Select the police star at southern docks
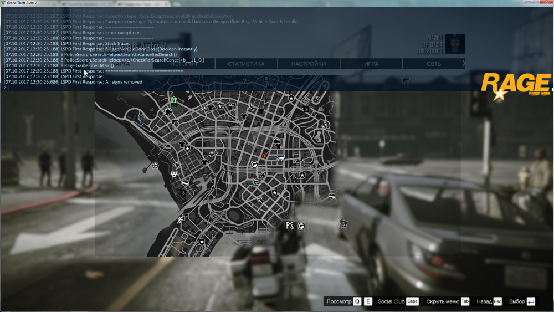Viewport: 554px width, 312px height. point(202,242)
